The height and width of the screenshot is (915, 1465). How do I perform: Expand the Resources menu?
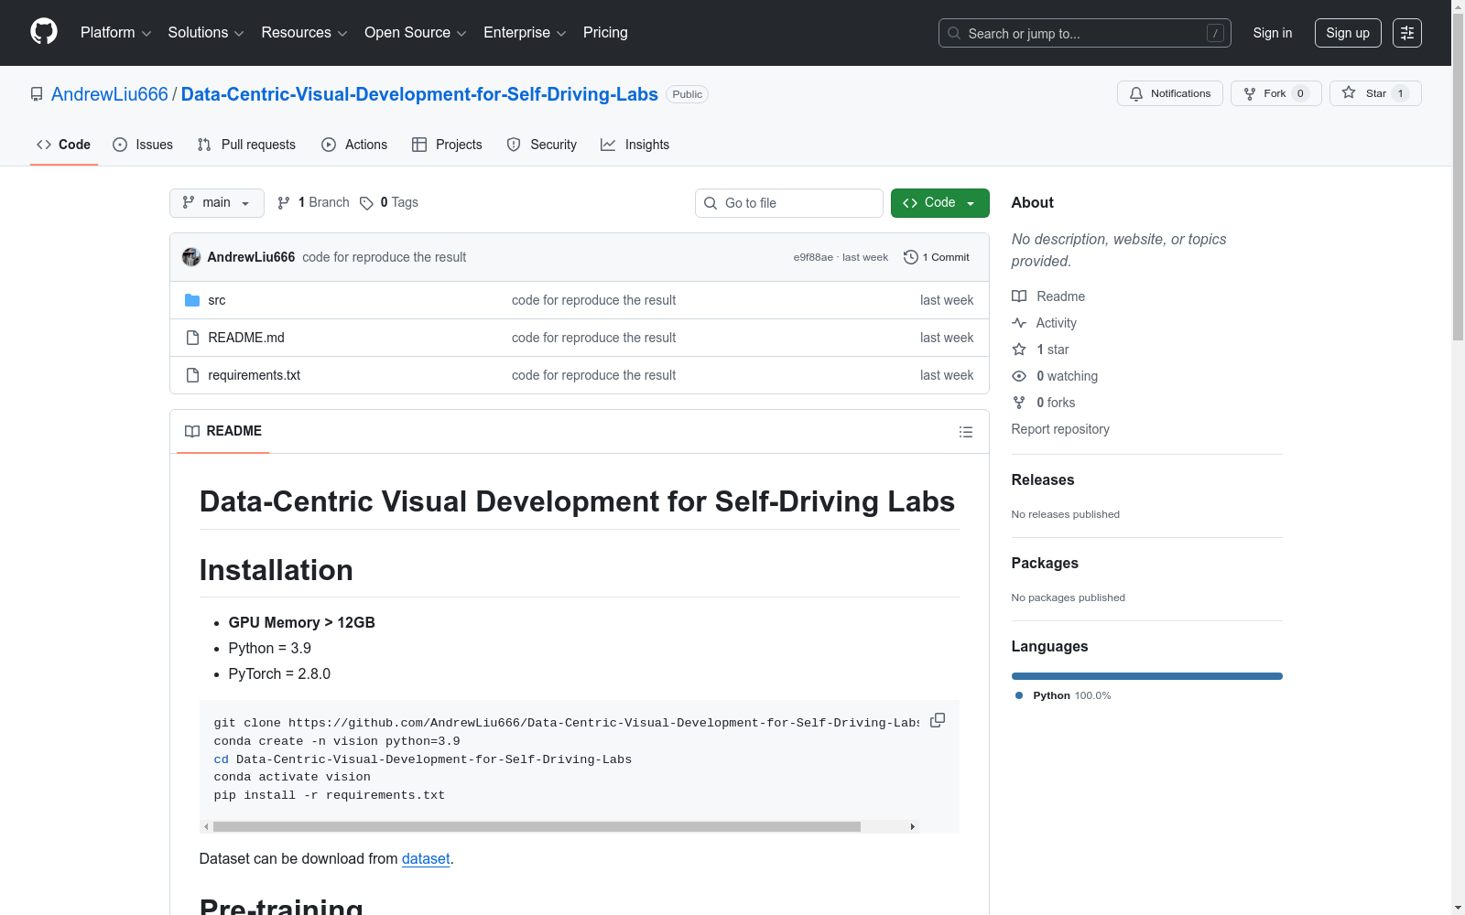point(305,33)
